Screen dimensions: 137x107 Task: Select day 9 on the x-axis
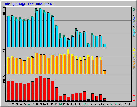41,104
